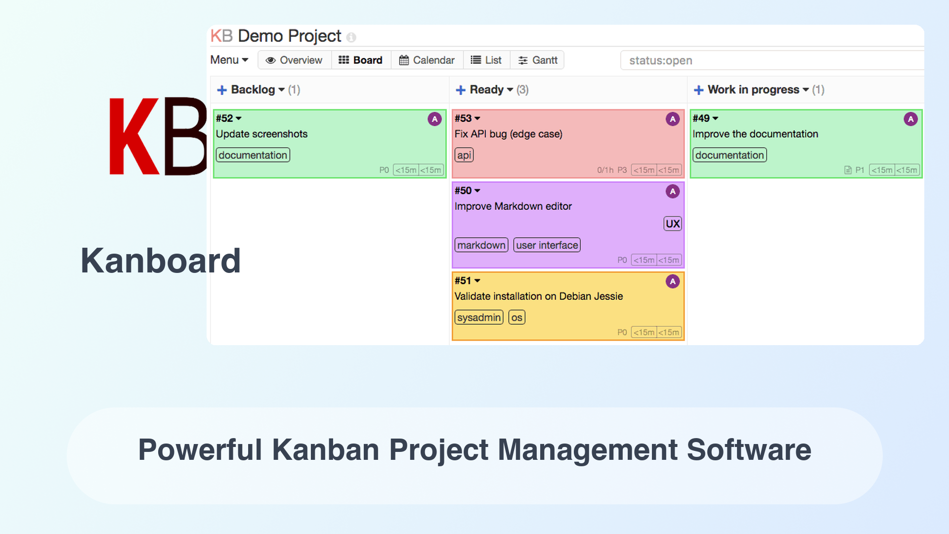Click the assignee avatar on task #50

[x=673, y=191]
